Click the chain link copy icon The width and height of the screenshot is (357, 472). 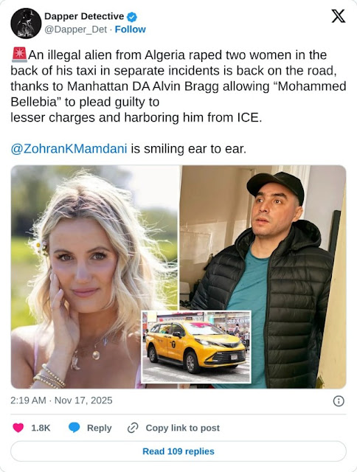coord(133,428)
